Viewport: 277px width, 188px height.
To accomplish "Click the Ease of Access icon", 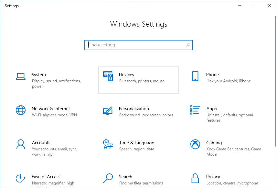I will coord(21,178).
